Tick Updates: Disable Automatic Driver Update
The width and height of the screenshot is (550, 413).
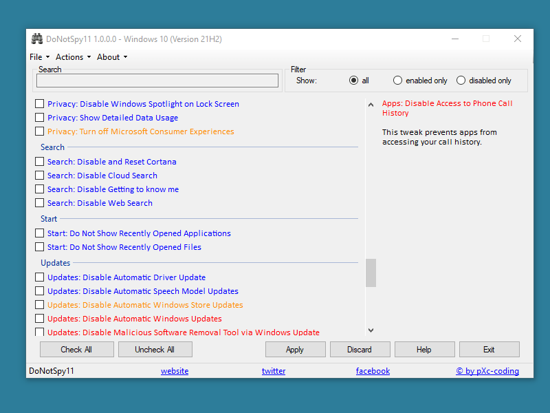[40, 277]
